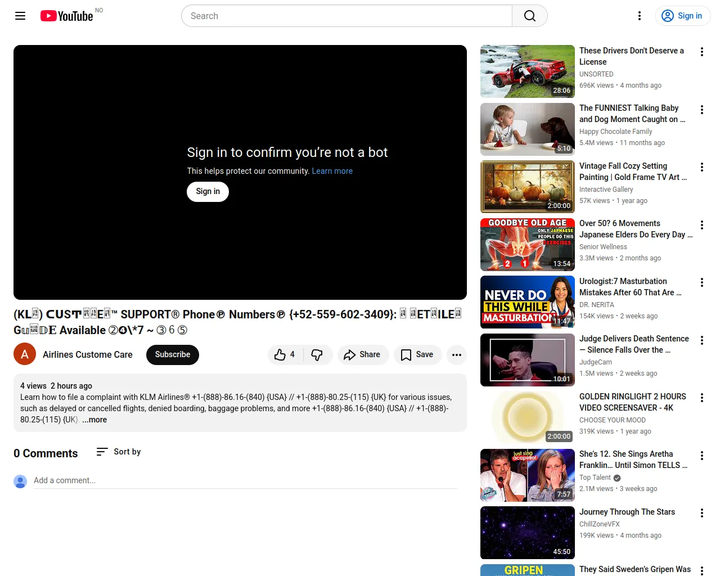
Task: Open the Vintage Fall Cozy Setting thumbnail
Action: [527, 187]
